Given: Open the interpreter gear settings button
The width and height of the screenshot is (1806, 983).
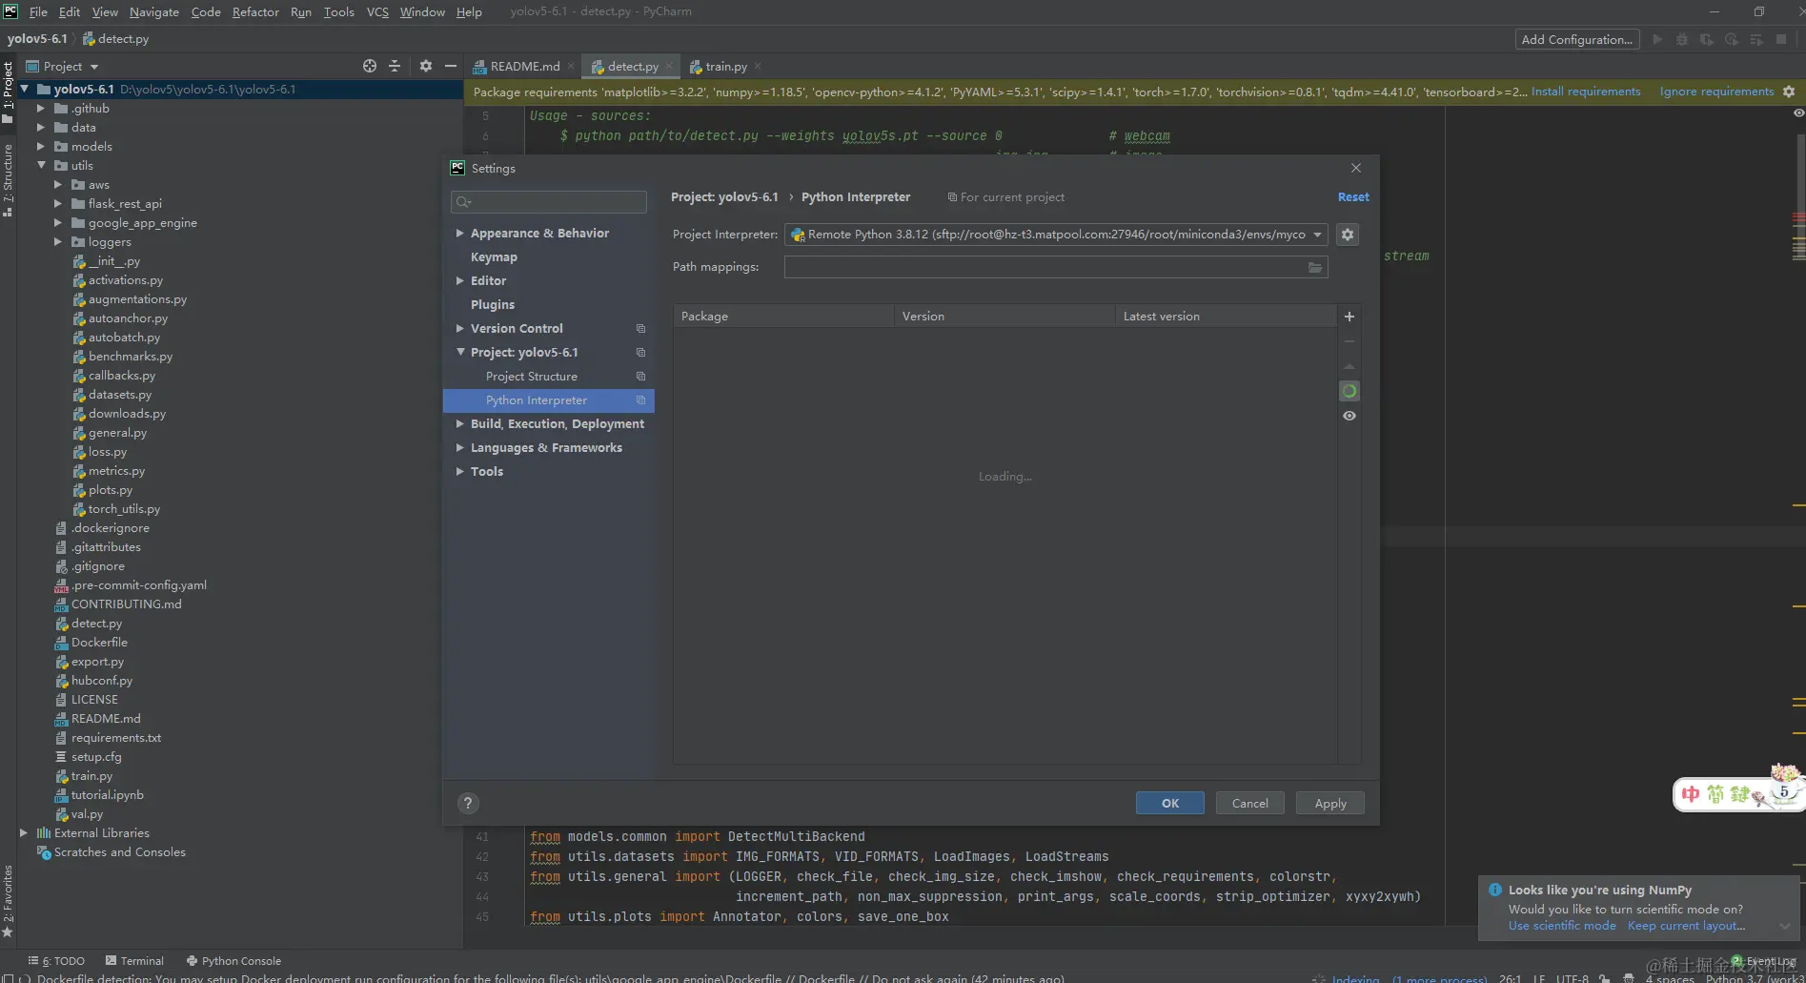Looking at the screenshot, I should click(x=1347, y=235).
